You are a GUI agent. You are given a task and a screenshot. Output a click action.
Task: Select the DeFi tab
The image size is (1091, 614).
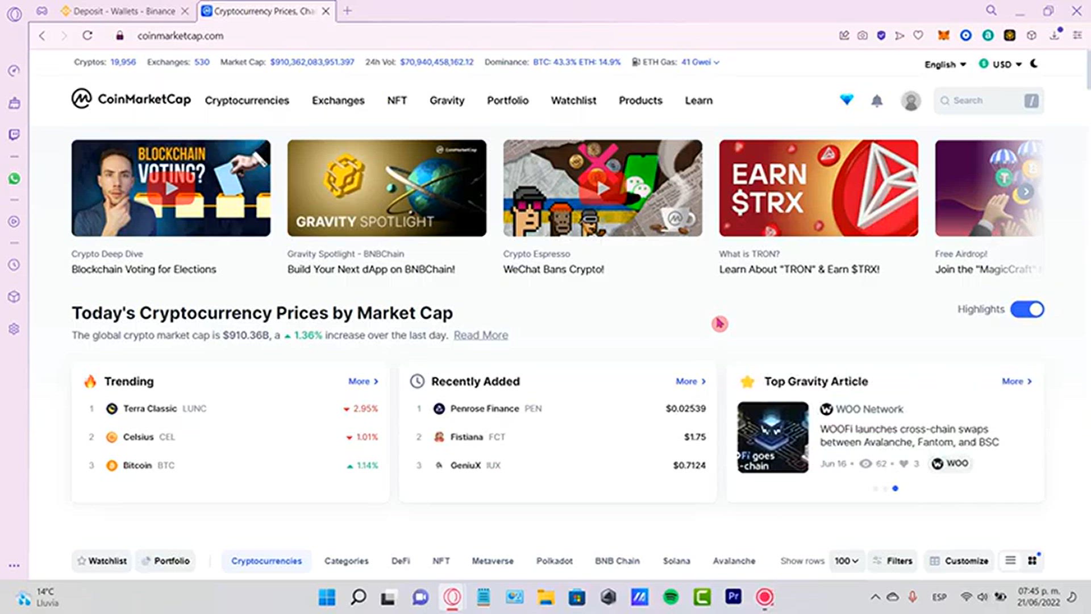[x=401, y=561]
